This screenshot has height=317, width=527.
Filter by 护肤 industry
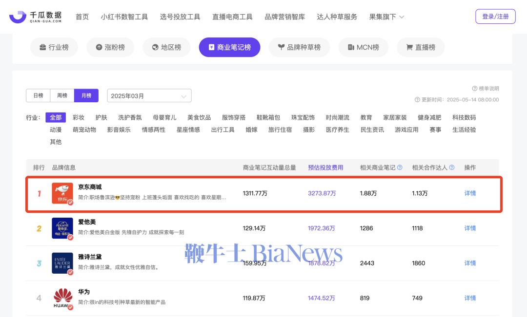[101, 117]
